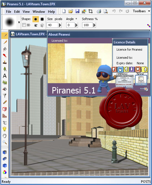
Task: Select the paintbrush tool in left toolbar
Action: pos(5,36)
